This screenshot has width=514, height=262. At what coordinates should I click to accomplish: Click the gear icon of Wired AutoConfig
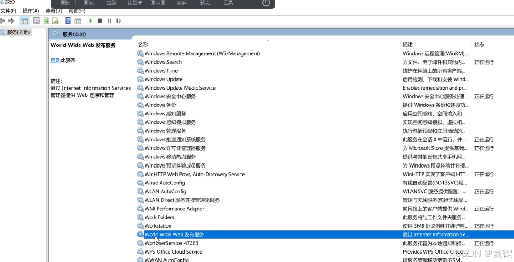point(140,182)
